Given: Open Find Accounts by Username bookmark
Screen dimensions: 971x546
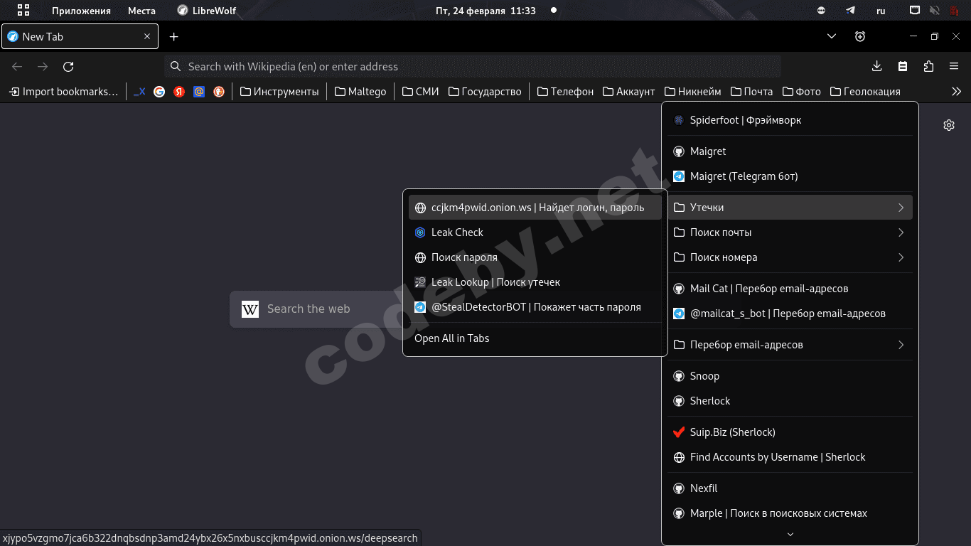Looking at the screenshot, I should (790, 457).
